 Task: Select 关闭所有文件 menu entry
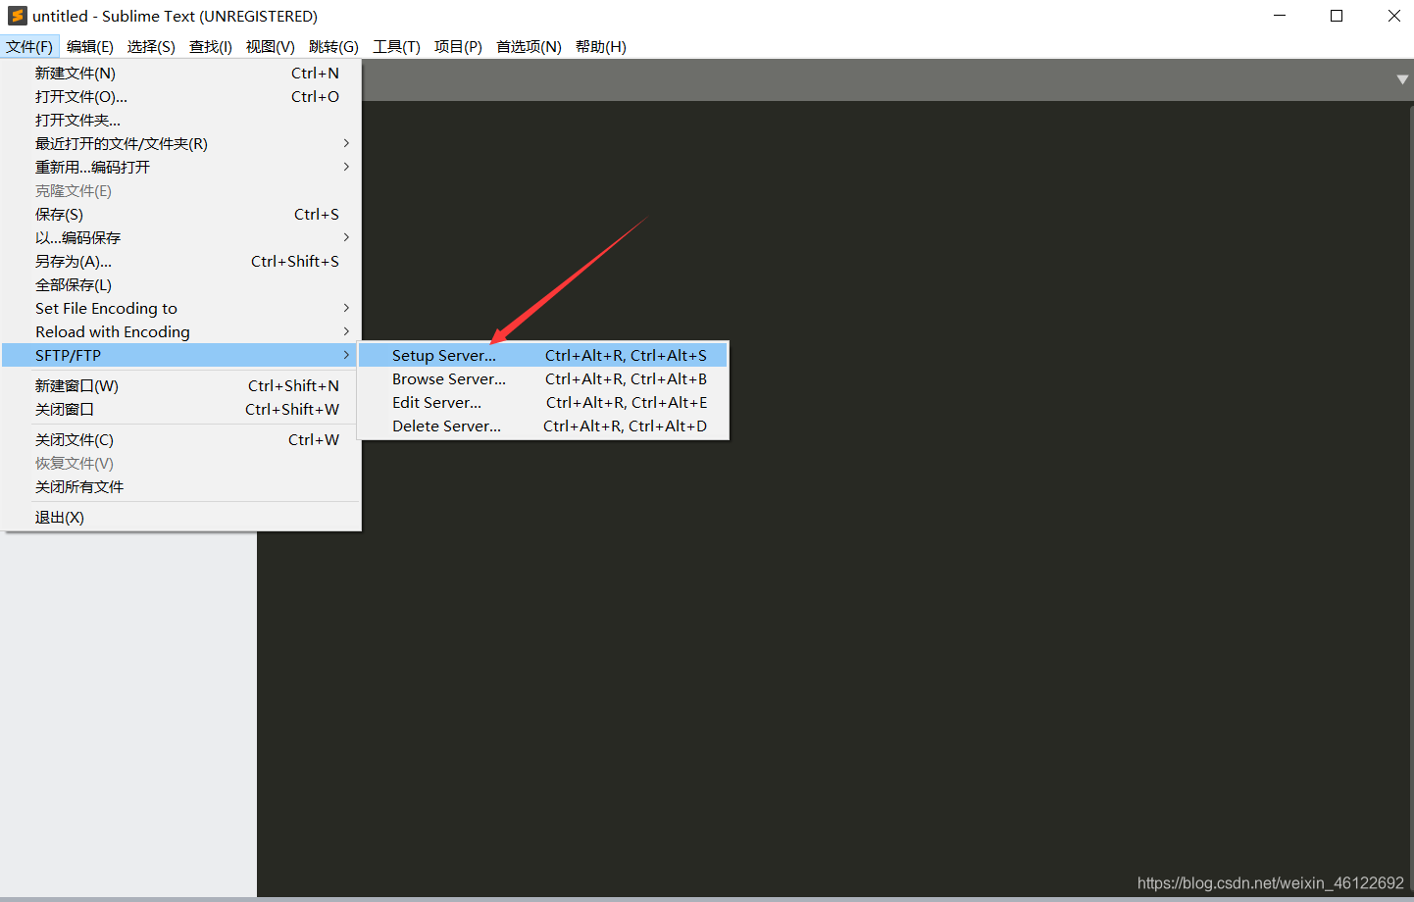click(181, 487)
